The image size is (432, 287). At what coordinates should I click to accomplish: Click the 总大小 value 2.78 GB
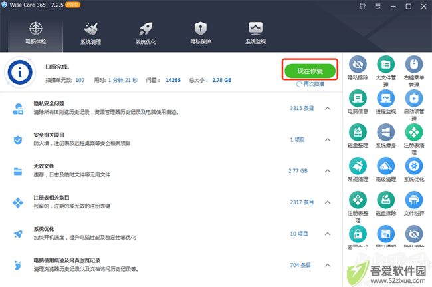[222, 80]
